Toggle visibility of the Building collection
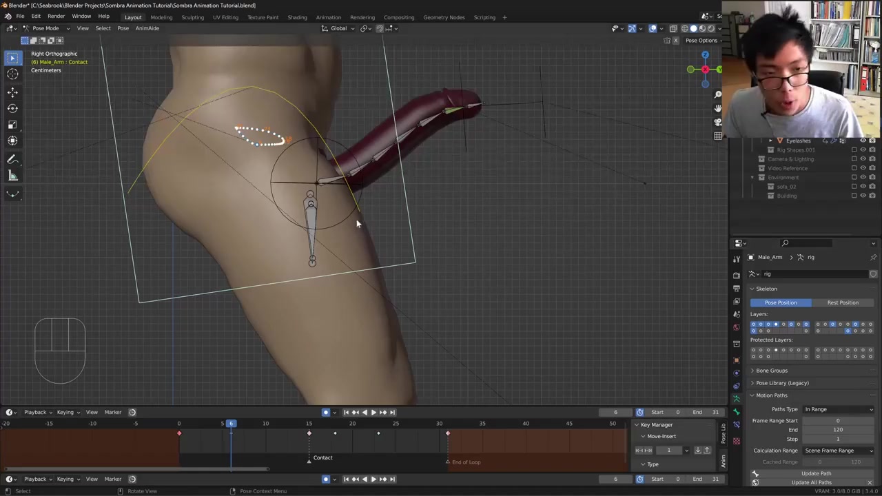 [x=863, y=196]
